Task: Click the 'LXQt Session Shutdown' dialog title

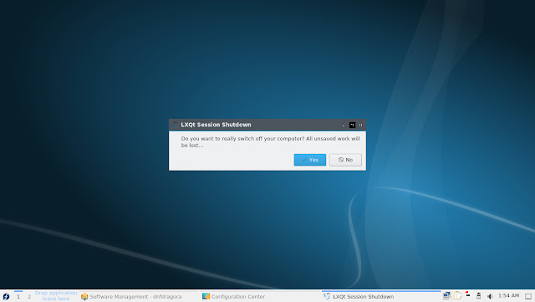Action: [216, 125]
